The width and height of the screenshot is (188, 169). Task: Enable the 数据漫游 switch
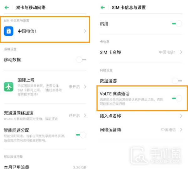177,81
